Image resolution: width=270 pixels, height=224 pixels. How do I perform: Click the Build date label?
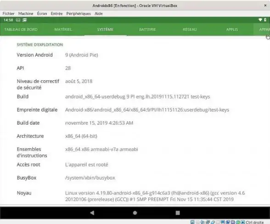[x=28, y=123]
